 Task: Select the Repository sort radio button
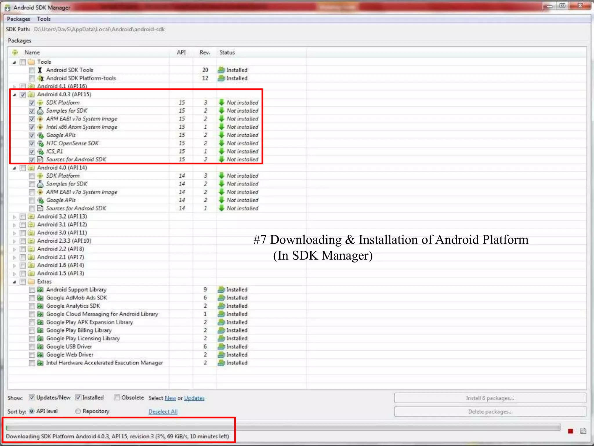pos(78,411)
